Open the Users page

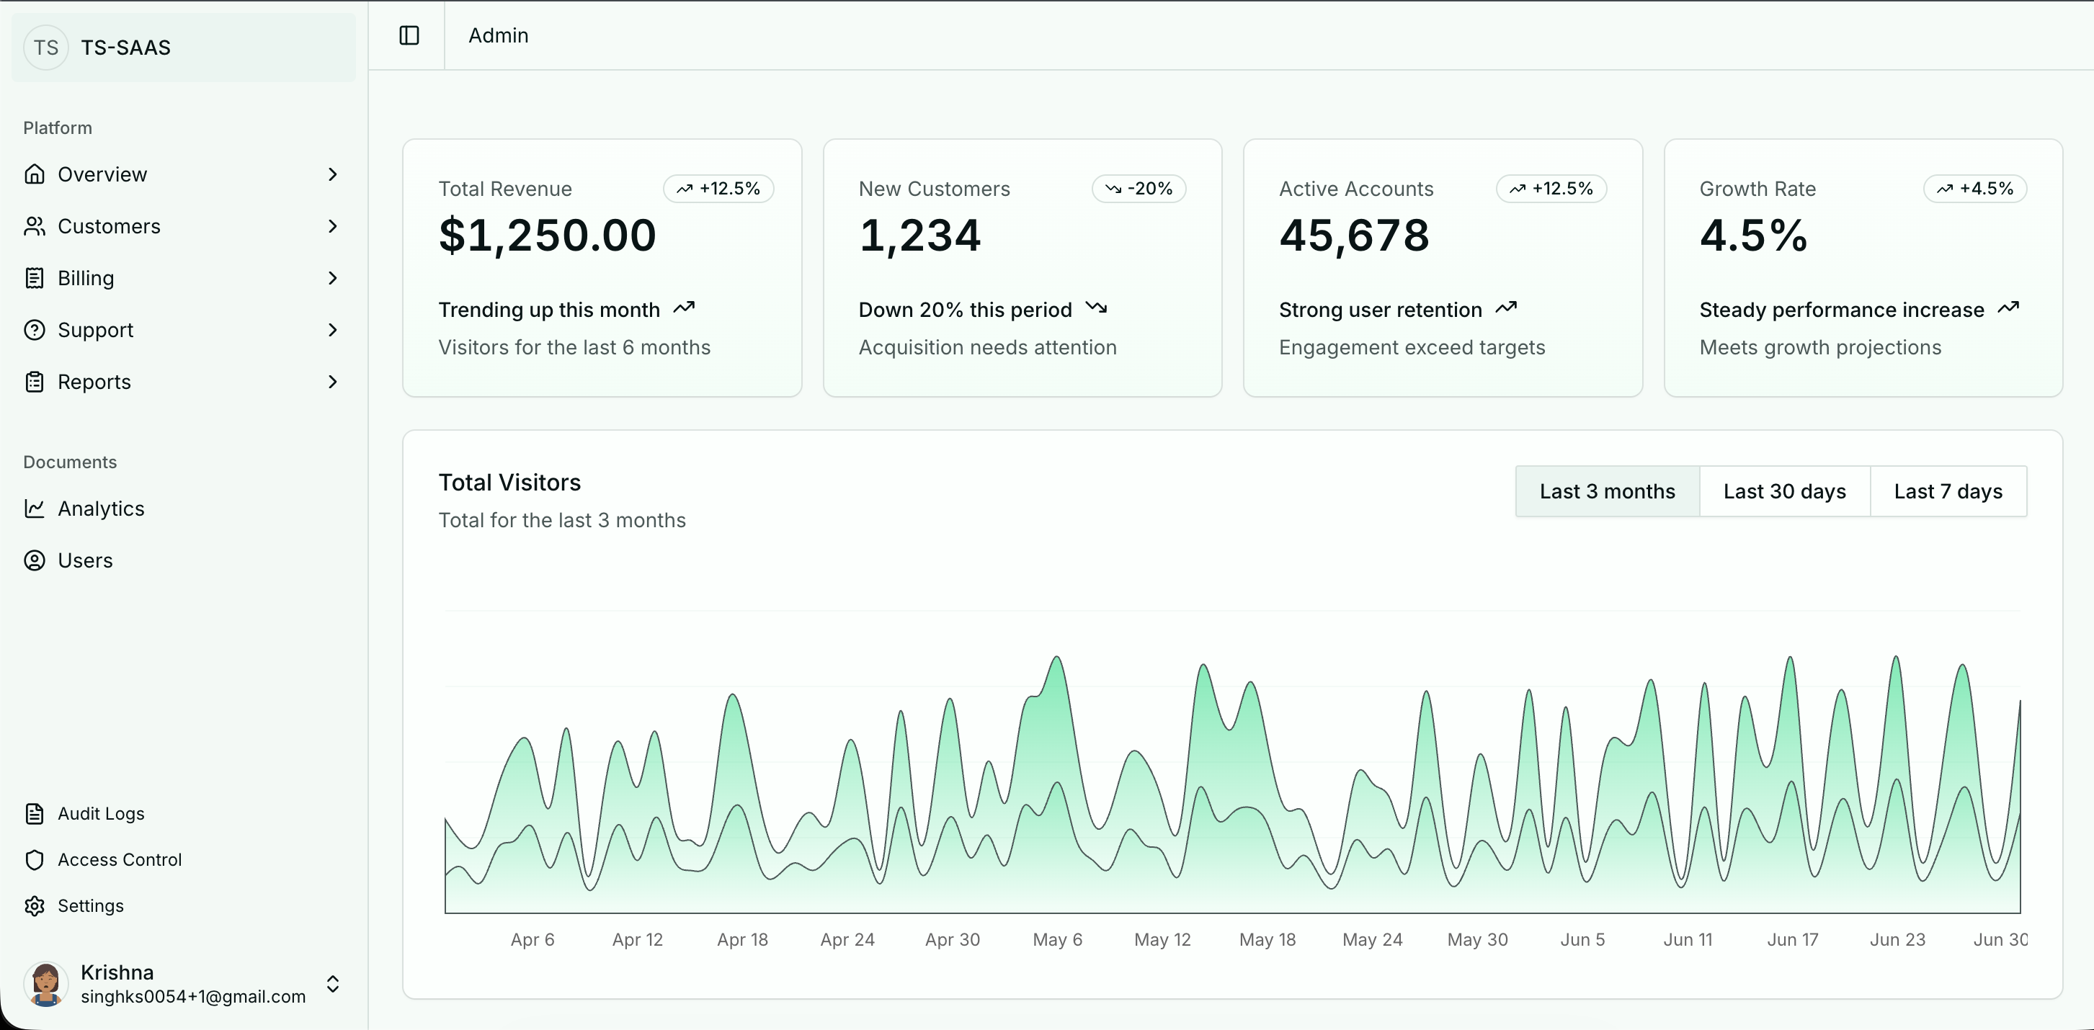[x=84, y=560]
